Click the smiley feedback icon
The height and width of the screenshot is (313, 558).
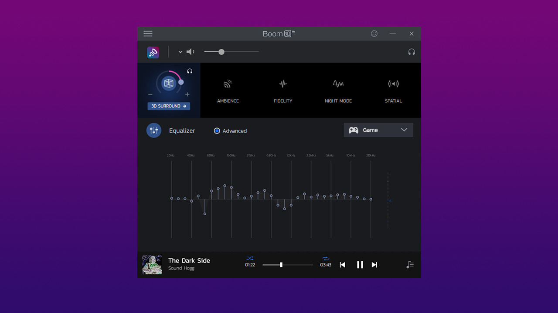(x=374, y=33)
